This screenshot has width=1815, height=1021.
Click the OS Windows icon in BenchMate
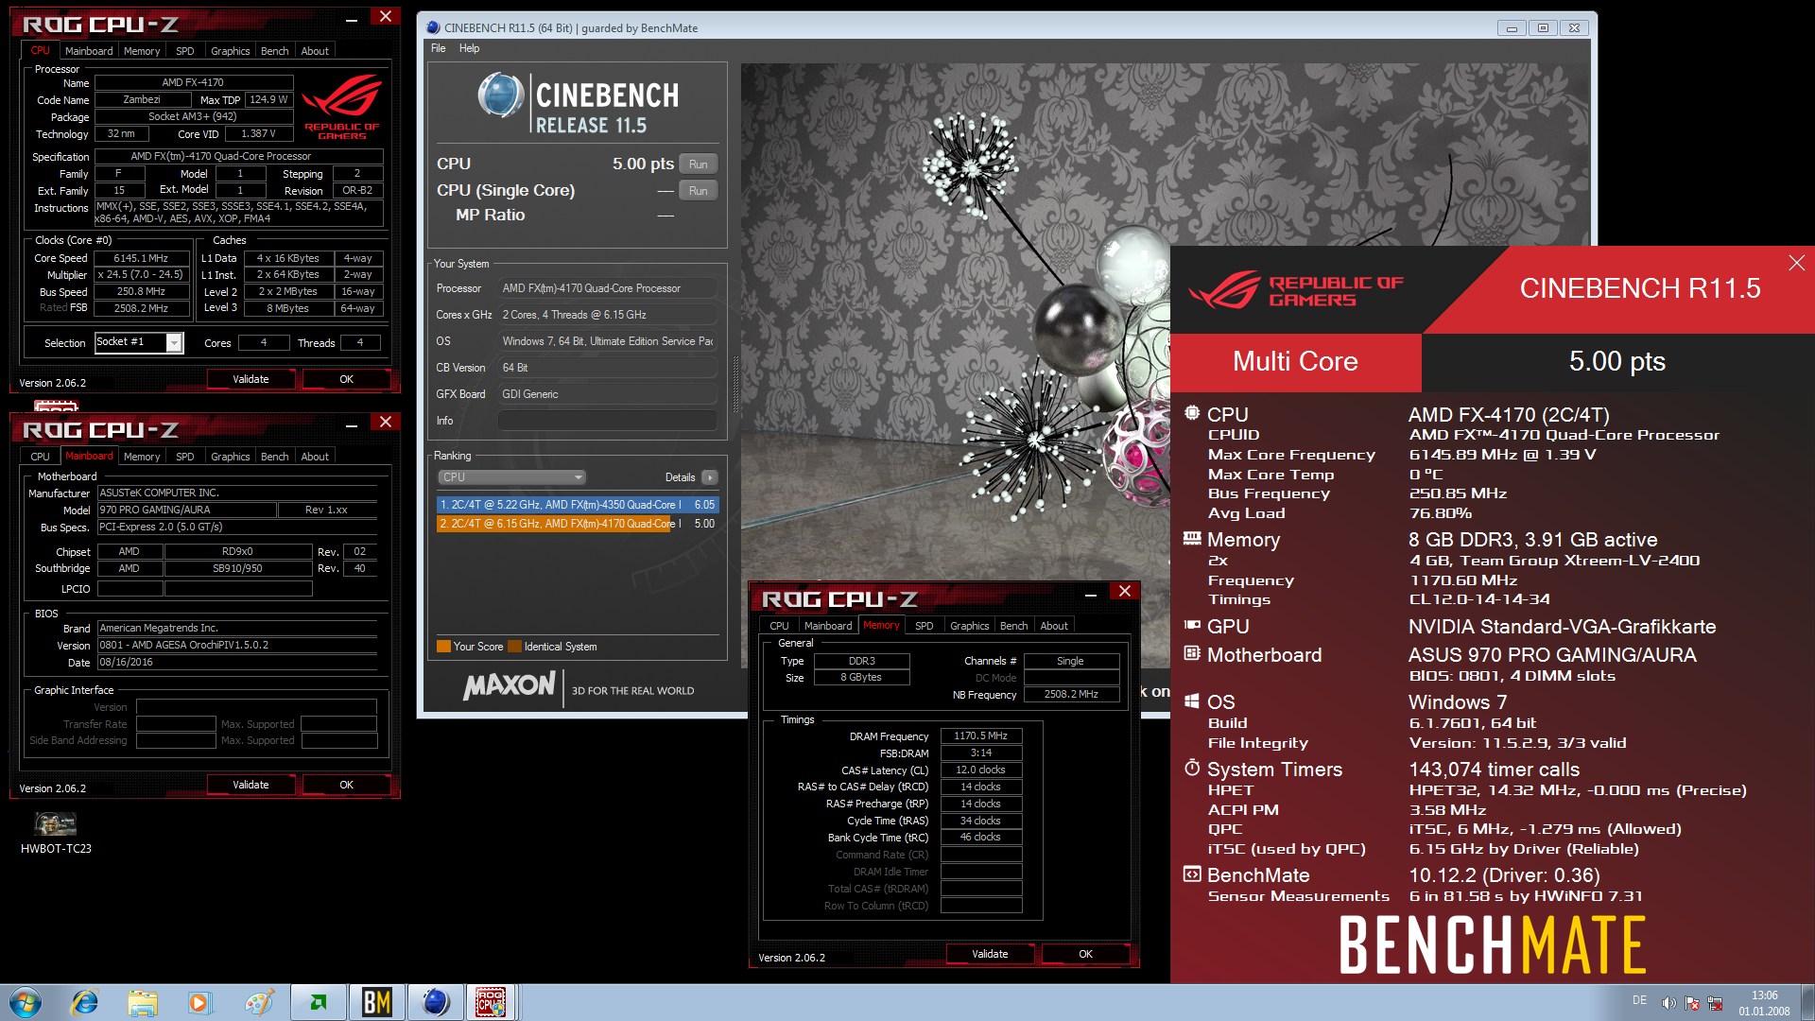pyautogui.click(x=1192, y=701)
